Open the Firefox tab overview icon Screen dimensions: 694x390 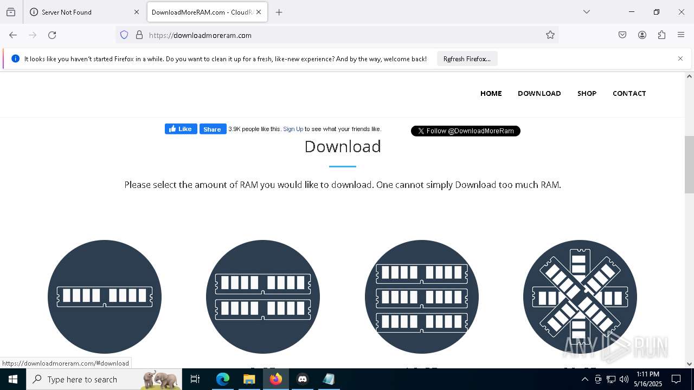pos(11,12)
